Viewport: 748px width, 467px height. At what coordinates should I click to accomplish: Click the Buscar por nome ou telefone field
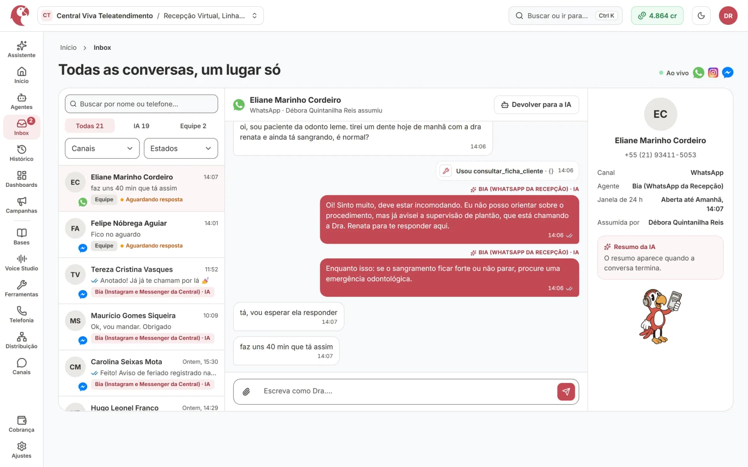pos(141,104)
